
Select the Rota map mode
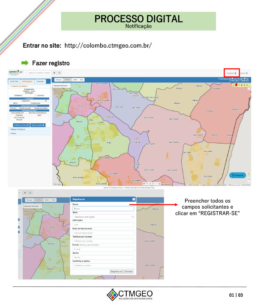click(82, 80)
